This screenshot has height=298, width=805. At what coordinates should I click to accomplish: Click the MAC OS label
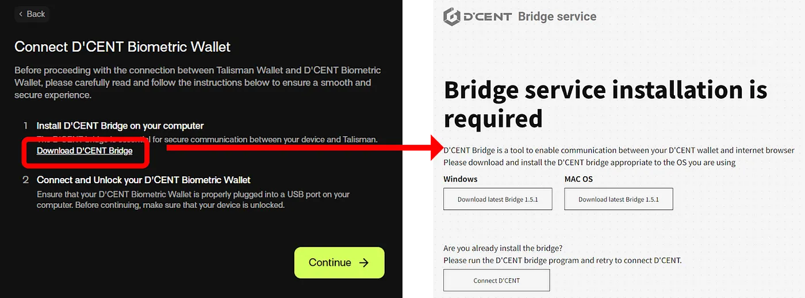(x=578, y=179)
